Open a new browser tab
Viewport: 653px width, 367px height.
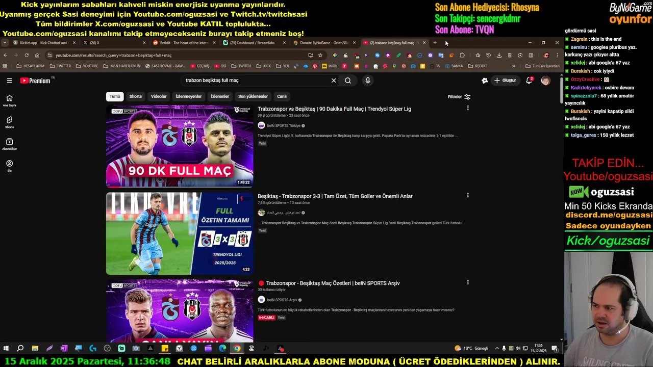pos(435,43)
